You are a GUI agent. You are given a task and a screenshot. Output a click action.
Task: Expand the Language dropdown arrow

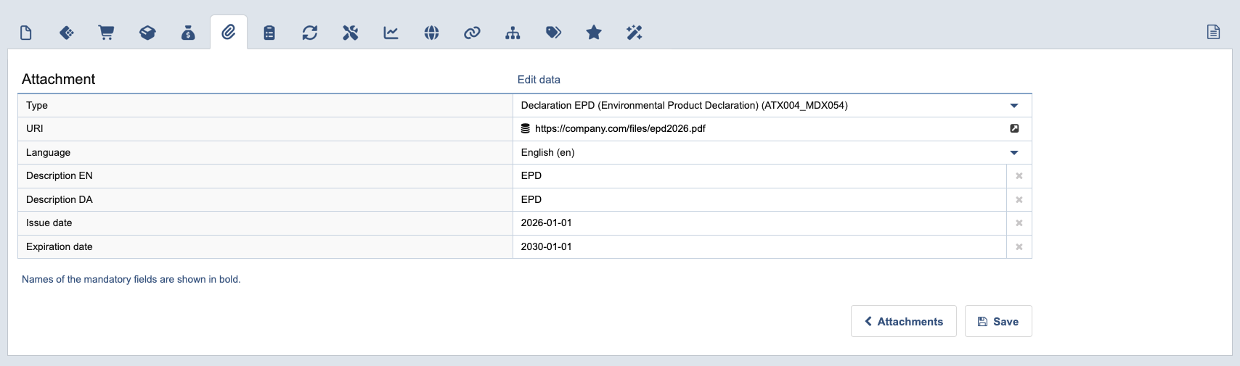(1014, 153)
